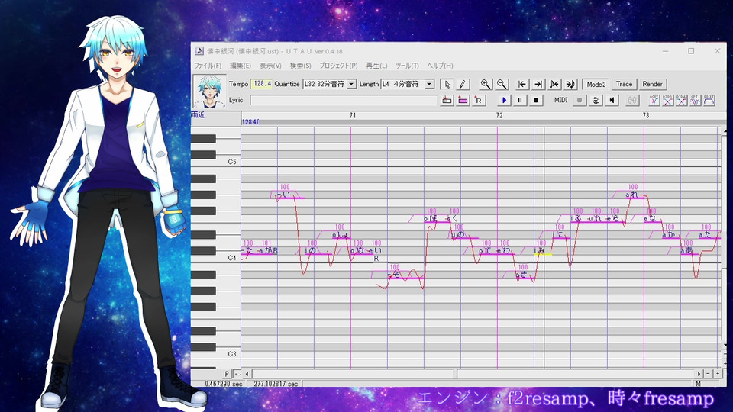Click the horizontal scrollbar right arrow
The height and width of the screenshot is (412, 733).
click(699, 374)
